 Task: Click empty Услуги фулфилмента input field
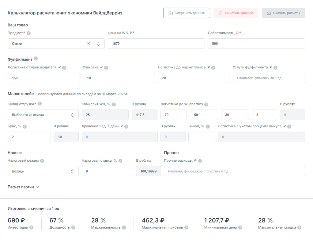269,78
